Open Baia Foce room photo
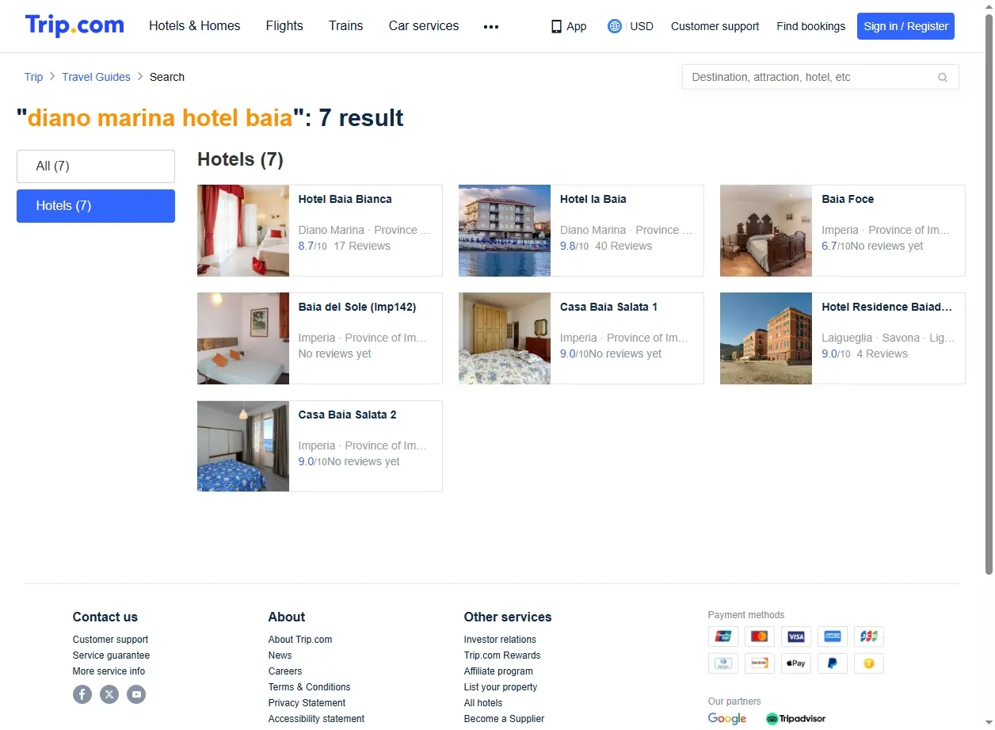The image size is (995, 730). click(x=766, y=231)
